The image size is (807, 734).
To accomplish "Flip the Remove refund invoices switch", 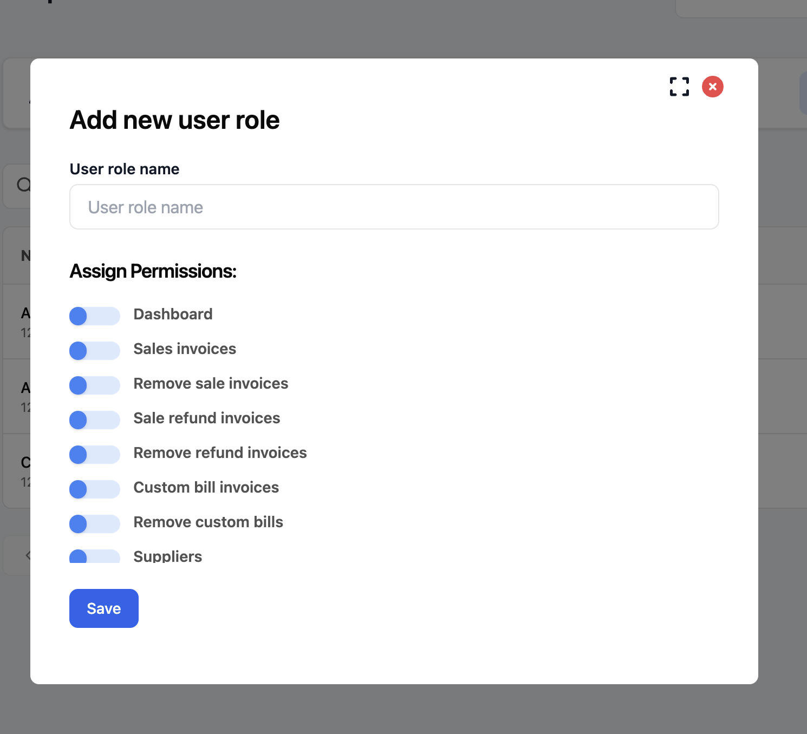I will [95, 455].
